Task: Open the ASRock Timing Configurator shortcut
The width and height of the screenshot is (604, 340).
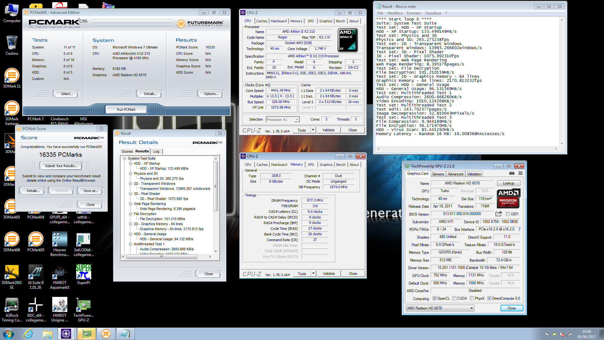Action: tap(12, 309)
